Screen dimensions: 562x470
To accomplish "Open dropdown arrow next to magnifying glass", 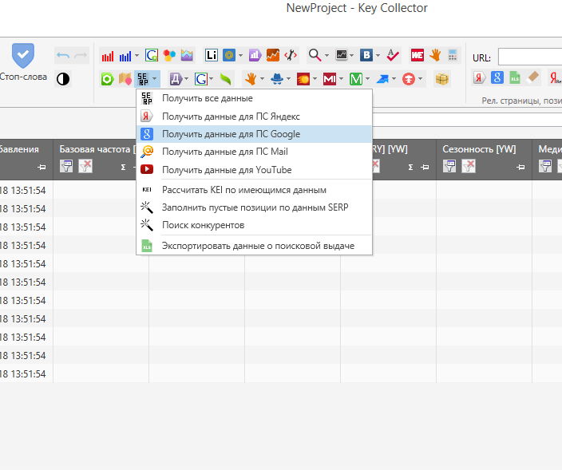I will point(327,55).
